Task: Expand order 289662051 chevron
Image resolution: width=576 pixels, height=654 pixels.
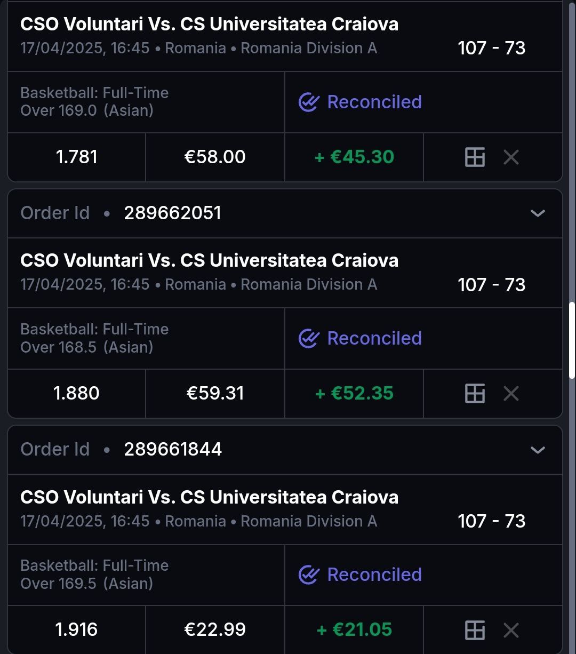Action: (538, 213)
